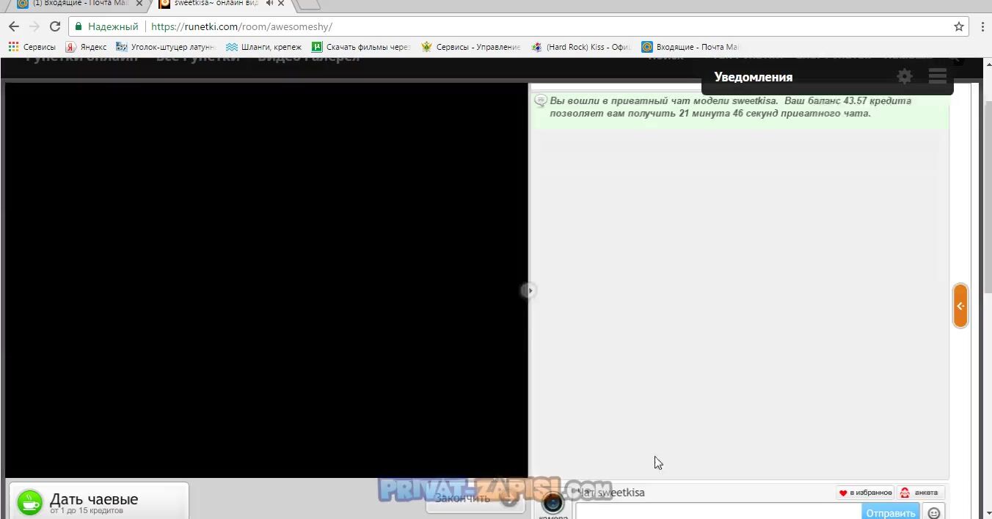The height and width of the screenshot is (519, 992).
Task: Open the model's 'анкета' profile button
Action: click(920, 493)
